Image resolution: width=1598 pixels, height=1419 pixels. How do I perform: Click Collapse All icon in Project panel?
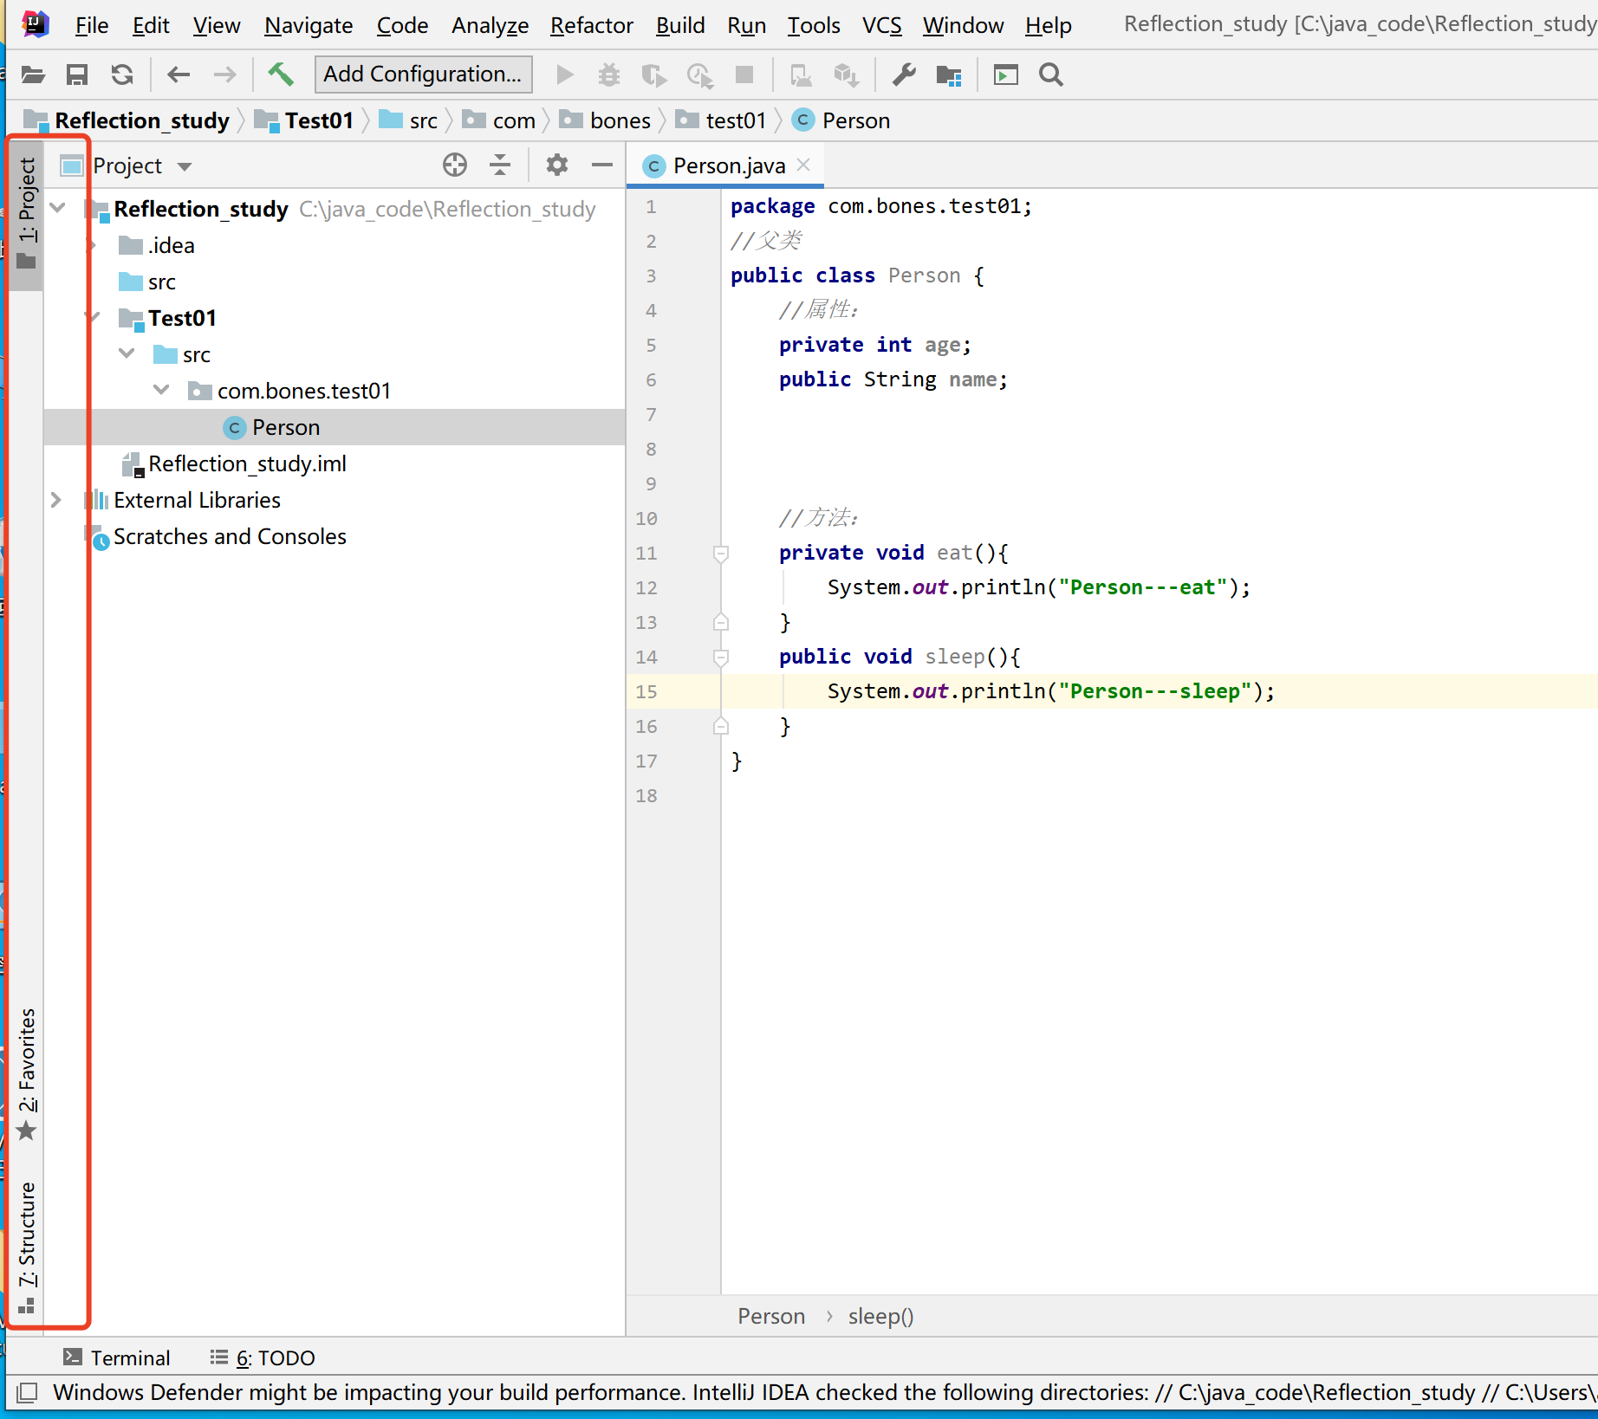(x=500, y=165)
